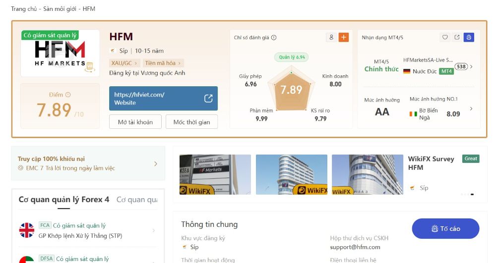Open the user icon in rating panel

click(x=331, y=37)
